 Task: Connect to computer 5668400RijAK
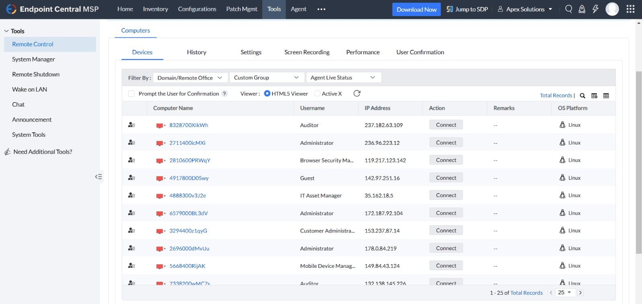446,265
